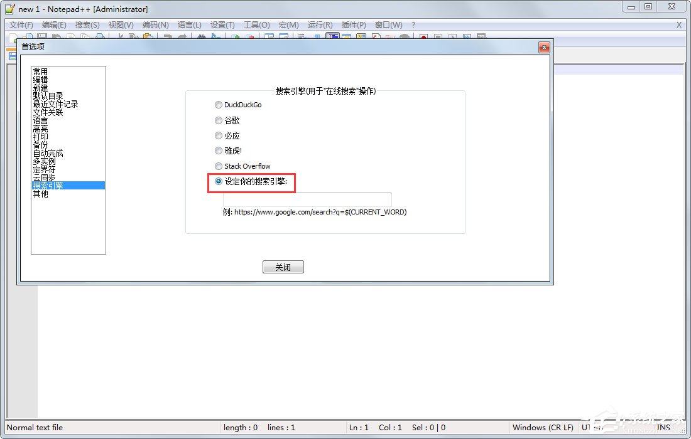This screenshot has height=439, width=691.
Task: Click the Print toolbar icon
Action: tap(100, 36)
